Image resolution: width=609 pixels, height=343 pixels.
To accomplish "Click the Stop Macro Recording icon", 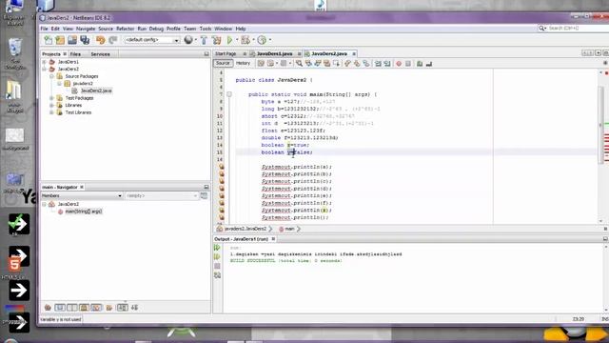I will tap(408, 64).
